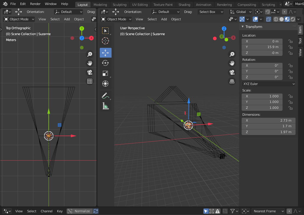304x215 pixels.
Task: Lock the Scale Y property
Action: 290,102
